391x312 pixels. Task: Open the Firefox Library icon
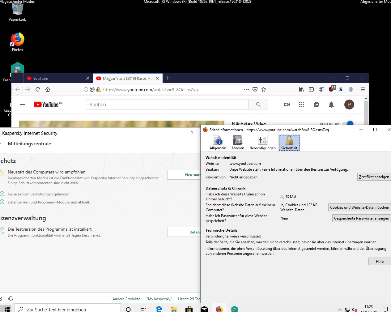click(x=301, y=89)
